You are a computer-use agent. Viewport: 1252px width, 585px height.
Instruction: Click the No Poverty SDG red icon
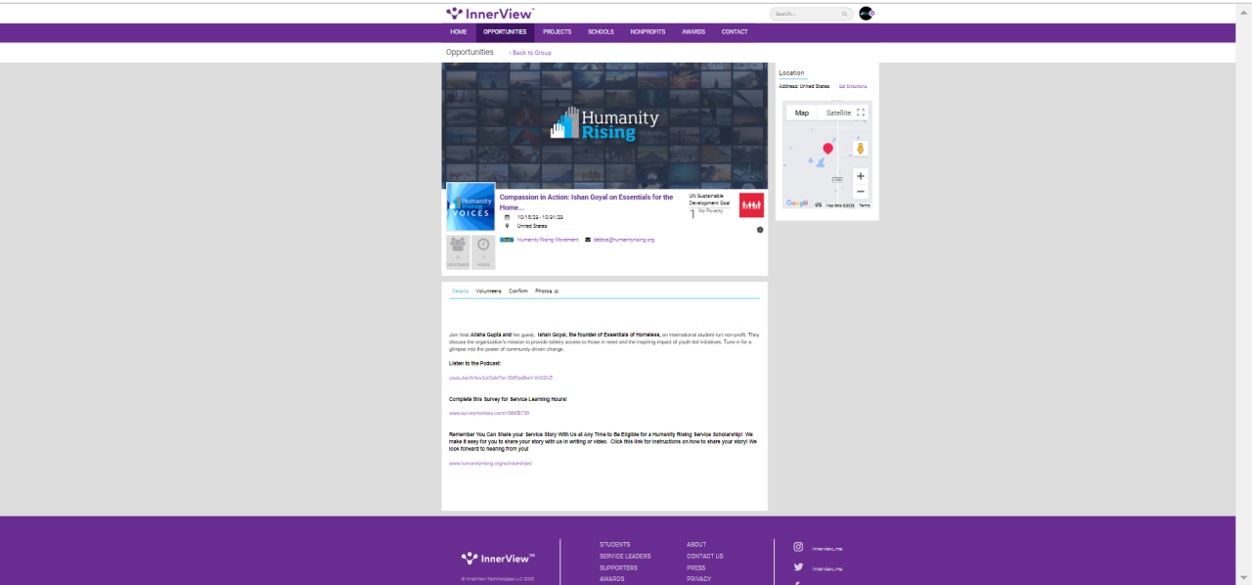click(751, 204)
